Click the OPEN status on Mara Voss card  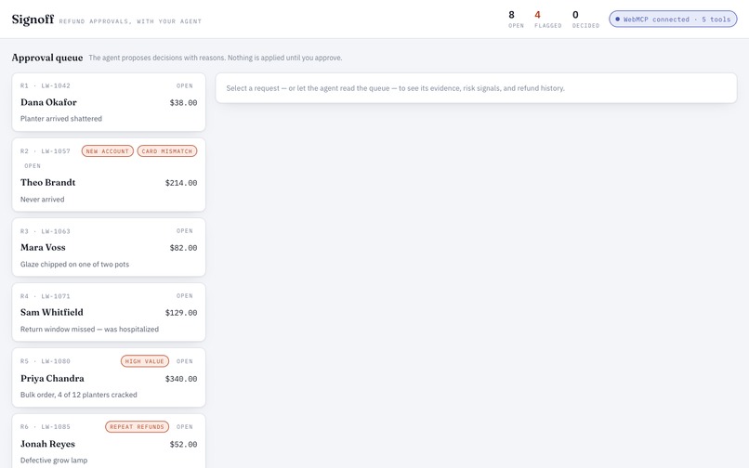tap(185, 231)
